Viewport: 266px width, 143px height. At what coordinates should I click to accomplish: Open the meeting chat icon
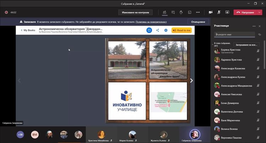pos(173,12)
